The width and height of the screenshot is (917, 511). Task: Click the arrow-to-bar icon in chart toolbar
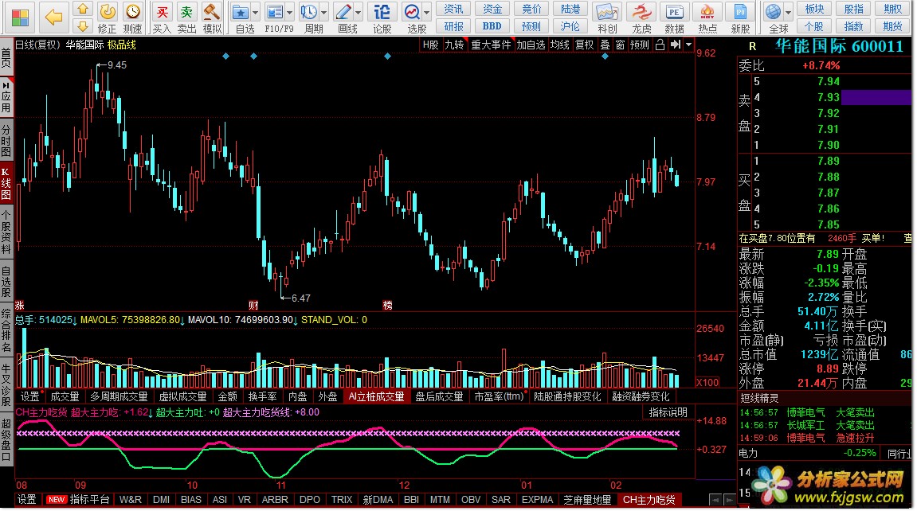(x=676, y=45)
